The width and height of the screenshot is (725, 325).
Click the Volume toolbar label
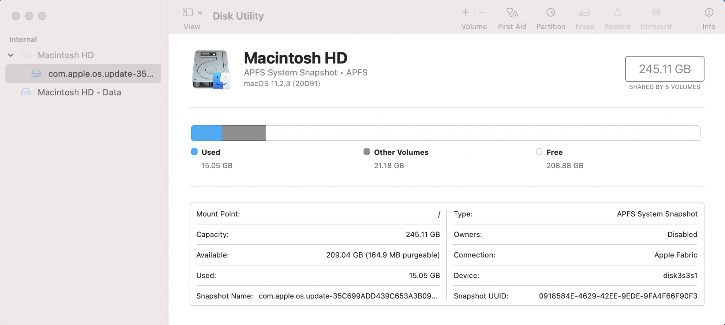[474, 26]
